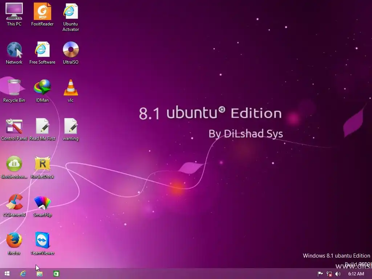Open the green Store icon on taskbar

point(56,274)
